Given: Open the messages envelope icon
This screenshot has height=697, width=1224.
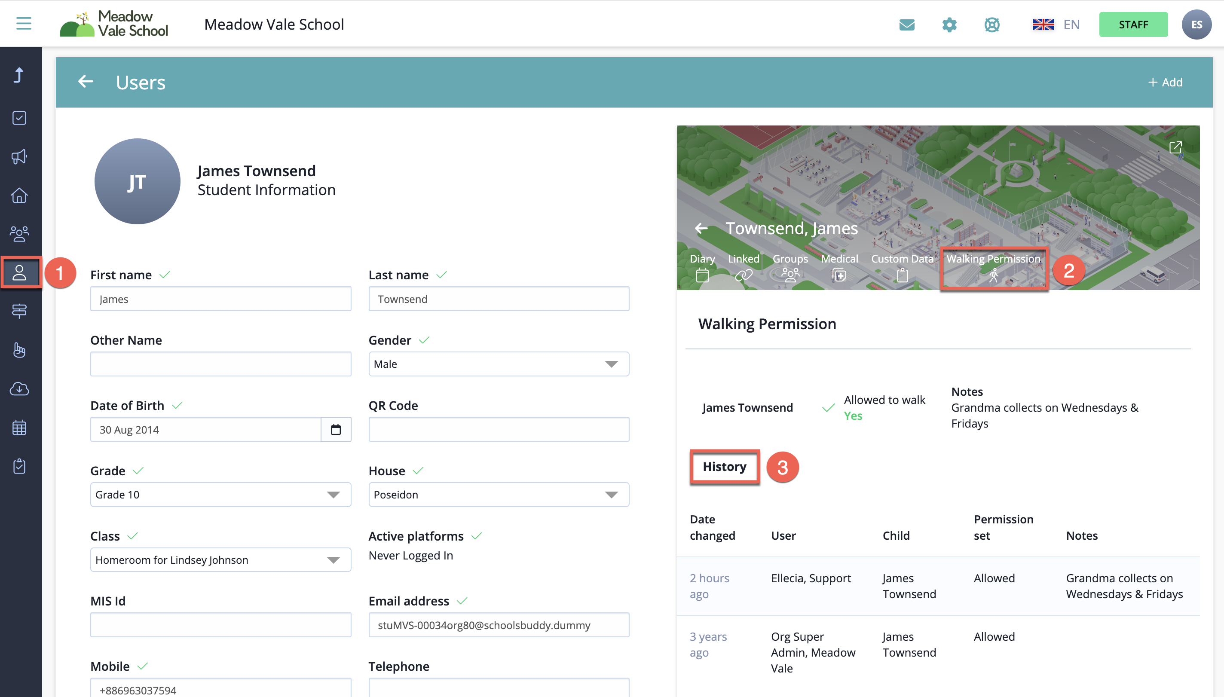Looking at the screenshot, I should coord(907,24).
